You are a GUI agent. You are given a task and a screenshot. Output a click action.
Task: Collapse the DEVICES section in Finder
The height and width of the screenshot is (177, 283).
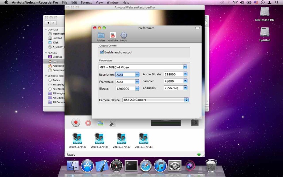click(x=46, y=29)
